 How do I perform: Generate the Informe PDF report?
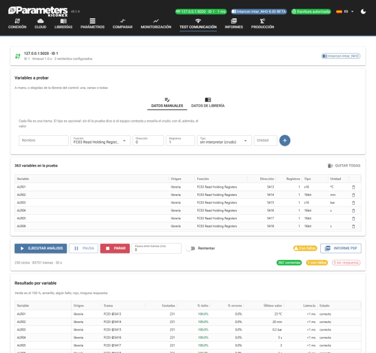341,248
